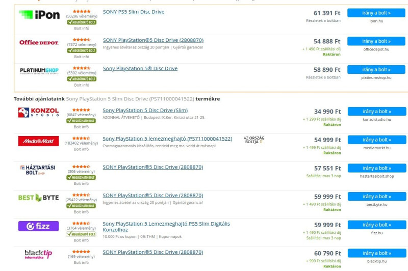Open Háztartási Bolt's Bolt infó
The image size is (408, 271).
[81, 183]
